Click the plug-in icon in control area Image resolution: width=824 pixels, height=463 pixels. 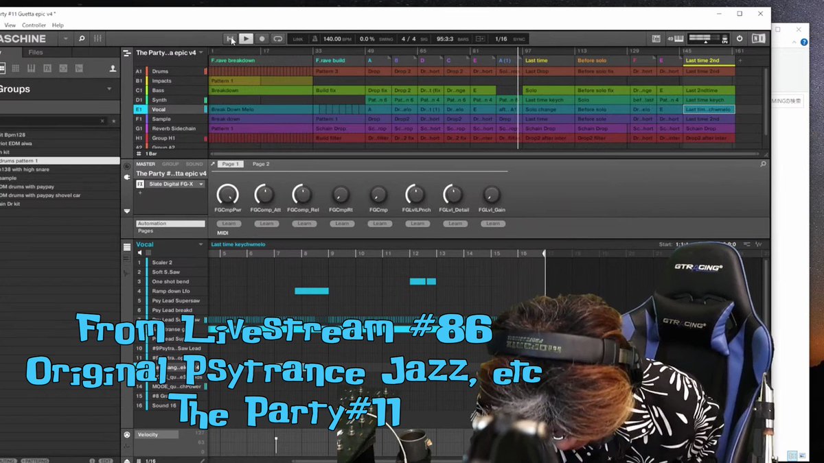pos(126,177)
